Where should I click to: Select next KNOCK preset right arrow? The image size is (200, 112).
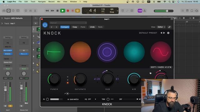pos(164,33)
